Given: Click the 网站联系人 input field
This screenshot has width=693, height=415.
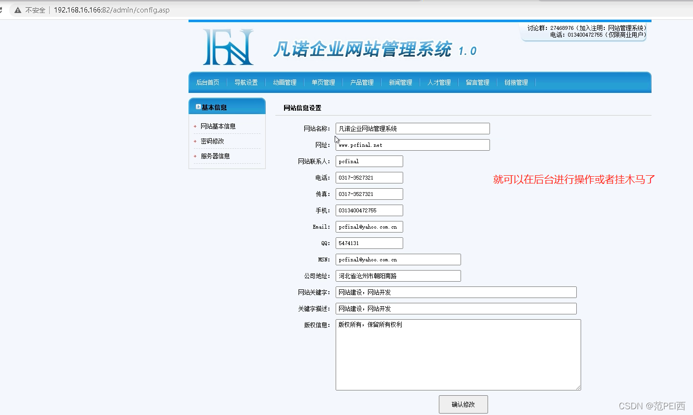Looking at the screenshot, I should point(369,161).
